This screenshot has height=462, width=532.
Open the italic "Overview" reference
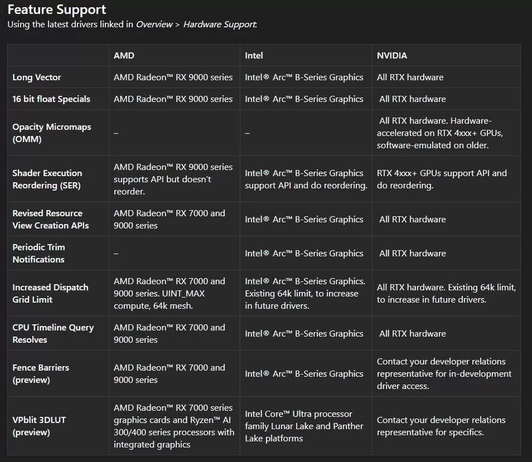pyautogui.click(x=154, y=24)
